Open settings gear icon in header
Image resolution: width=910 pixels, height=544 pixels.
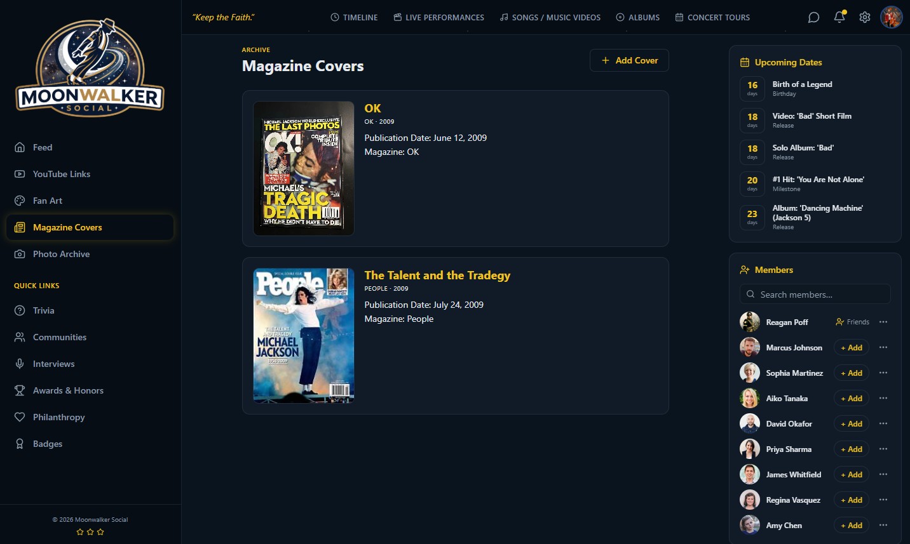pos(865,17)
